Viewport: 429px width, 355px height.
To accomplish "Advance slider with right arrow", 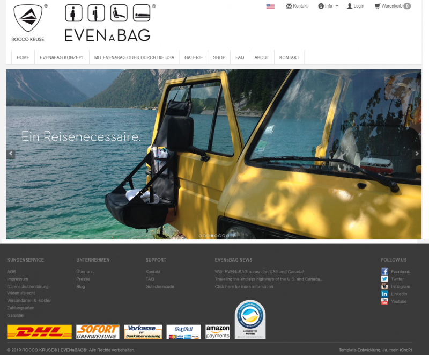I will [x=417, y=154].
